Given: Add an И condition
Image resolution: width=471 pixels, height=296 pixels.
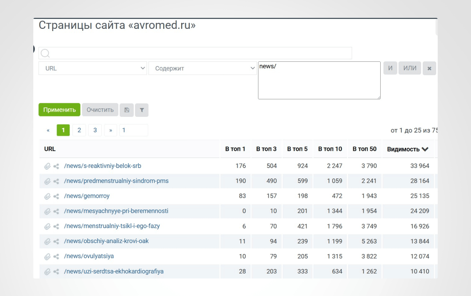Looking at the screenshot, I should click(390, 68).
